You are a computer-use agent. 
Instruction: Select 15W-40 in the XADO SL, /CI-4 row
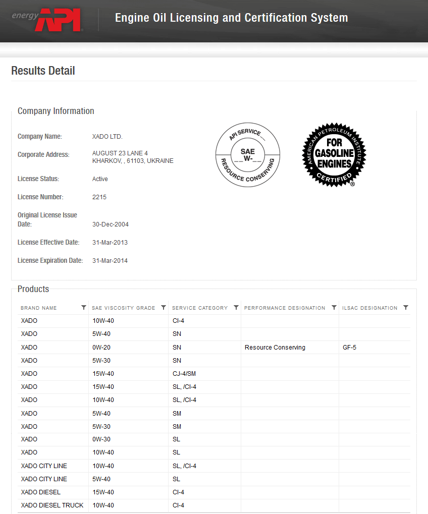click(103, 387)
